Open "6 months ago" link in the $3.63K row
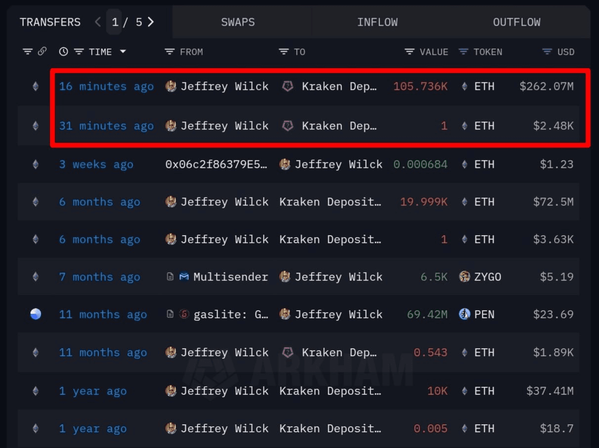This screenshot has width=599, height=448. tap(99, 240)
